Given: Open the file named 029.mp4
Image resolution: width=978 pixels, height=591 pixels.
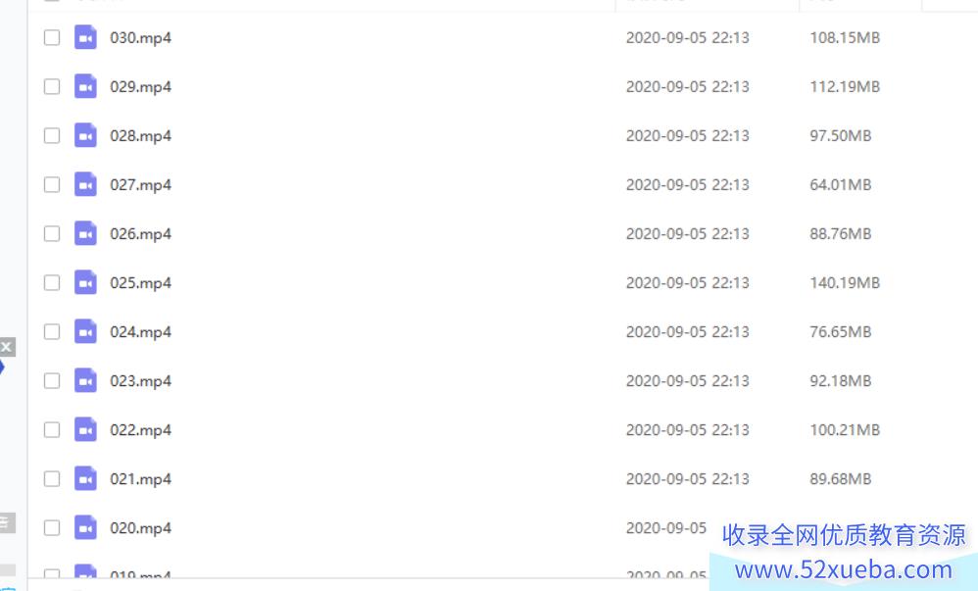Looking at the screenshot, I should (140, 87).
